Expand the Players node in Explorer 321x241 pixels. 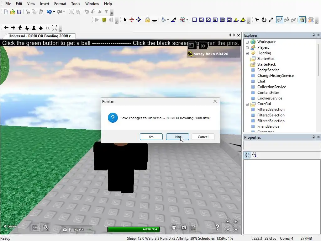click(247, 48)
